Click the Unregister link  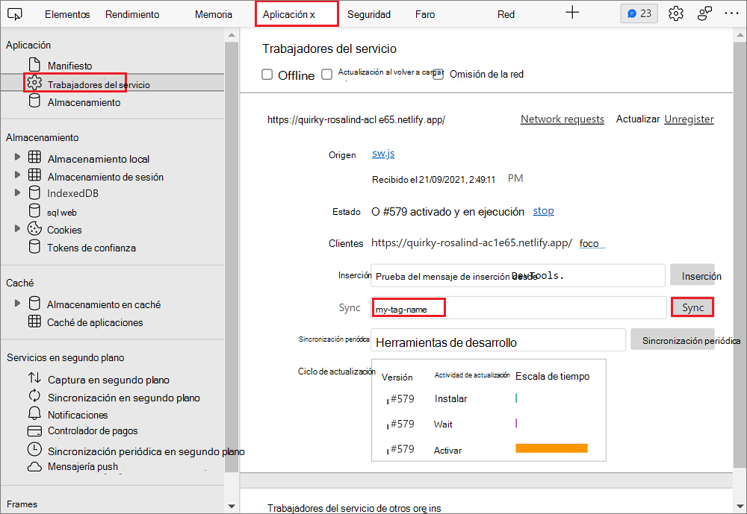(x=689, y=119)
